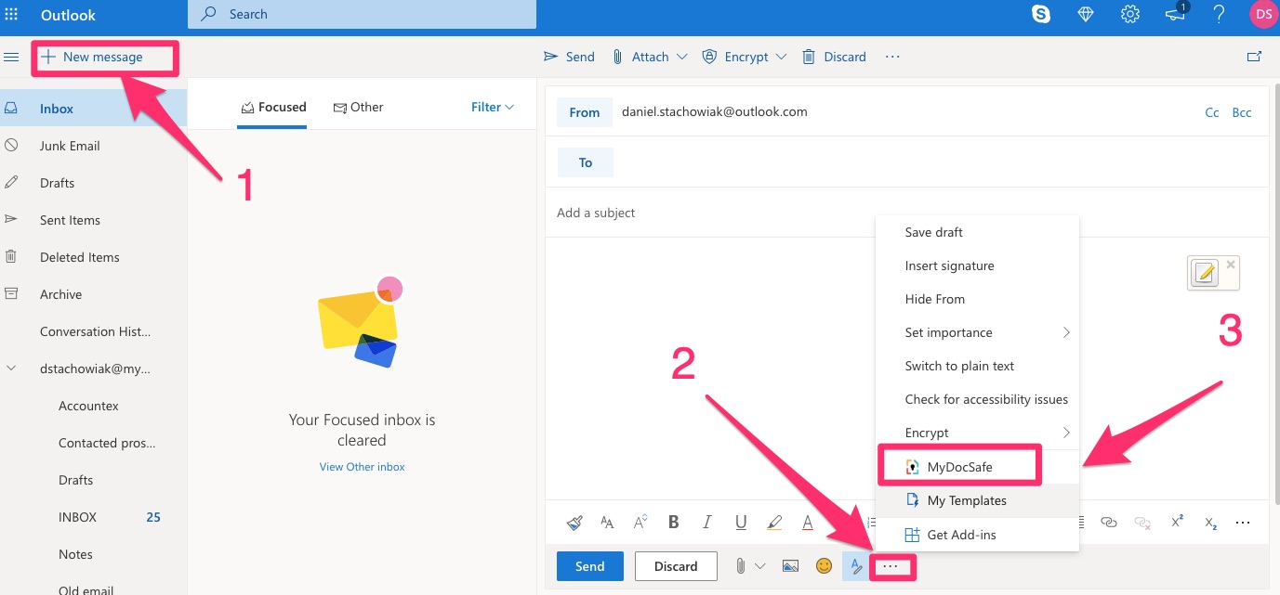
Task: Open the top Attach dropdown
Action: [x=649, y=57]
